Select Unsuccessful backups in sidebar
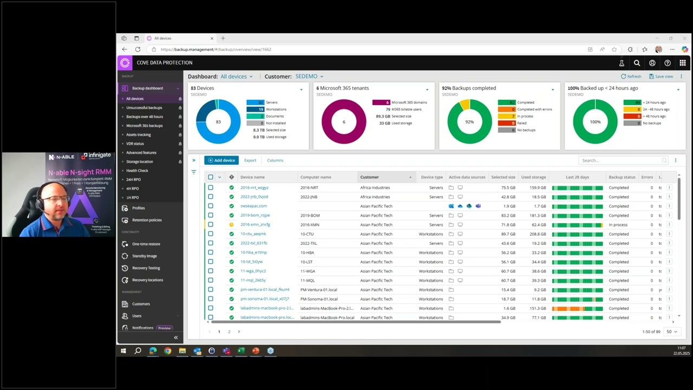 tap(144, 108)
